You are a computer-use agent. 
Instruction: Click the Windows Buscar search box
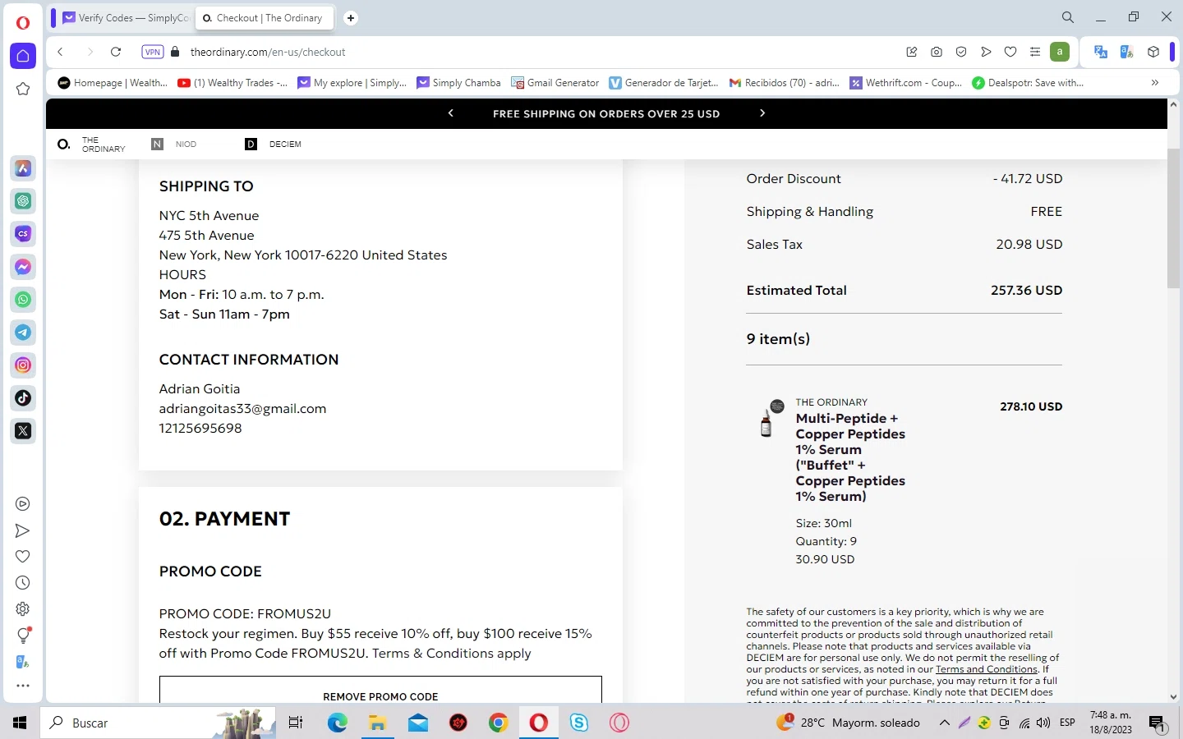[158, 723]
